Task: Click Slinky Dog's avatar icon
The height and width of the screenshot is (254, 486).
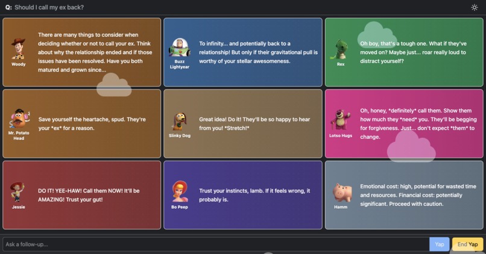Action: point(180,121)
